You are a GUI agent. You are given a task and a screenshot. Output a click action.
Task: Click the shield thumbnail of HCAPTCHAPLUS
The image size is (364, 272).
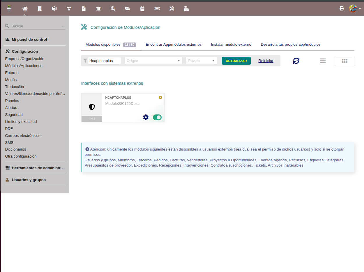[92, 107]
